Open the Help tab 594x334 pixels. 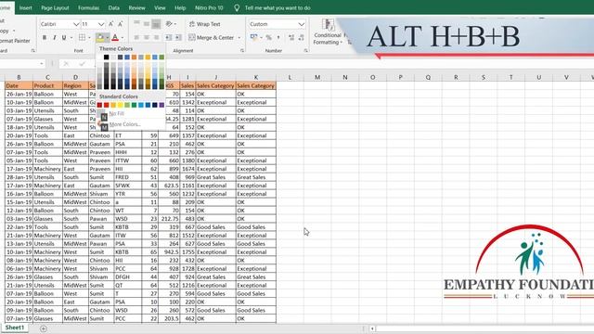pos(180,7)
